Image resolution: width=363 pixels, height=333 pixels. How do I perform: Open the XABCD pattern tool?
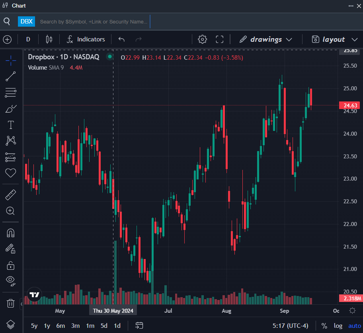coord(11,141)
